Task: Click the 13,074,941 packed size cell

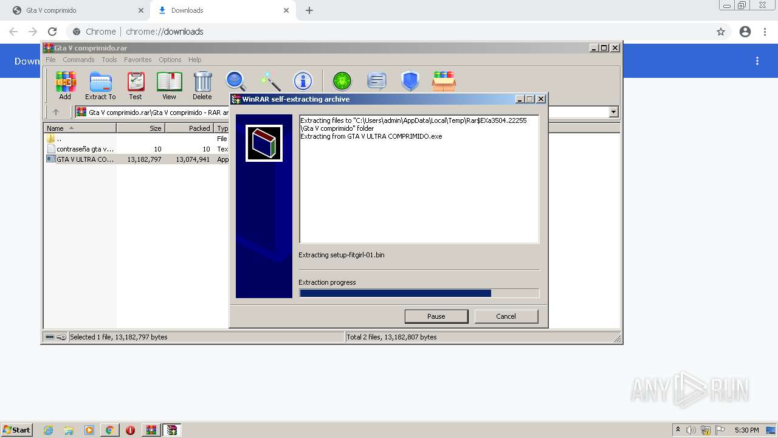Action: (192, 159)
